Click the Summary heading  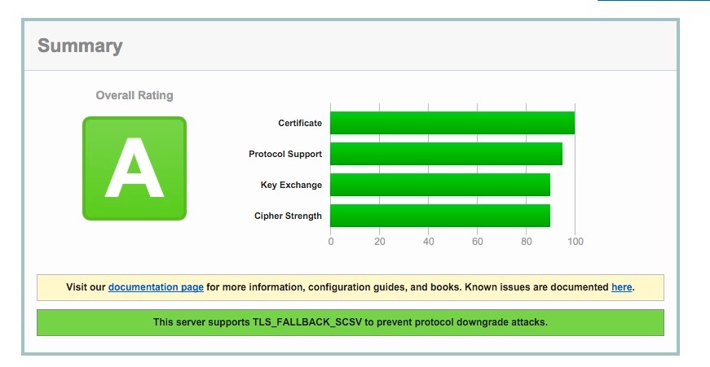click(80, 46)
